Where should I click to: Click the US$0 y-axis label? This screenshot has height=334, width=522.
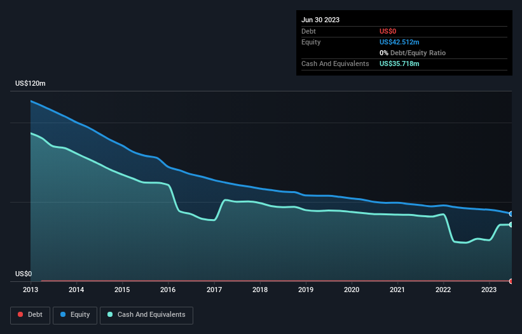pos(24,274)
